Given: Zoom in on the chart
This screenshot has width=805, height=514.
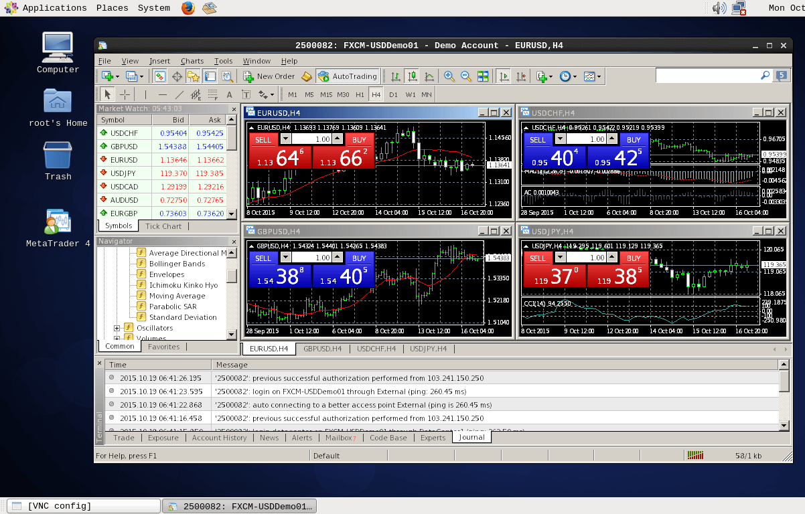Looking at the screenshot, I should pos(449,76).
